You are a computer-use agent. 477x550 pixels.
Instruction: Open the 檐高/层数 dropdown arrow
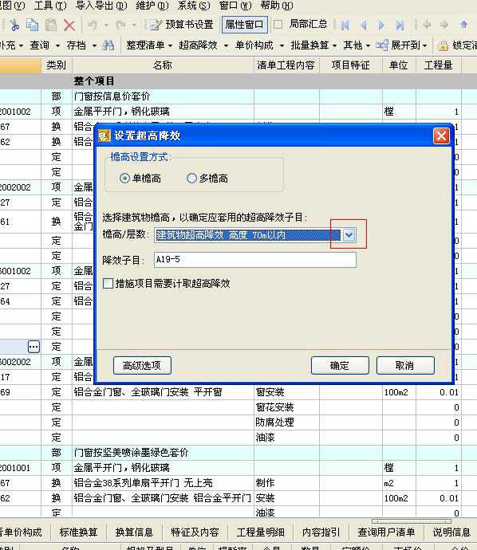tap(349, 235)
